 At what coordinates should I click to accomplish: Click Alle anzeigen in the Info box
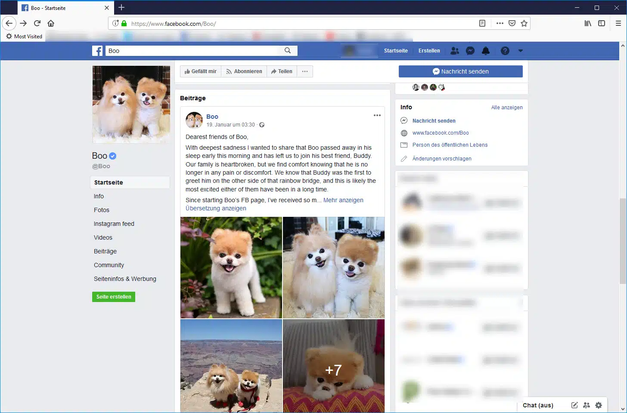[x=507, y=108]
